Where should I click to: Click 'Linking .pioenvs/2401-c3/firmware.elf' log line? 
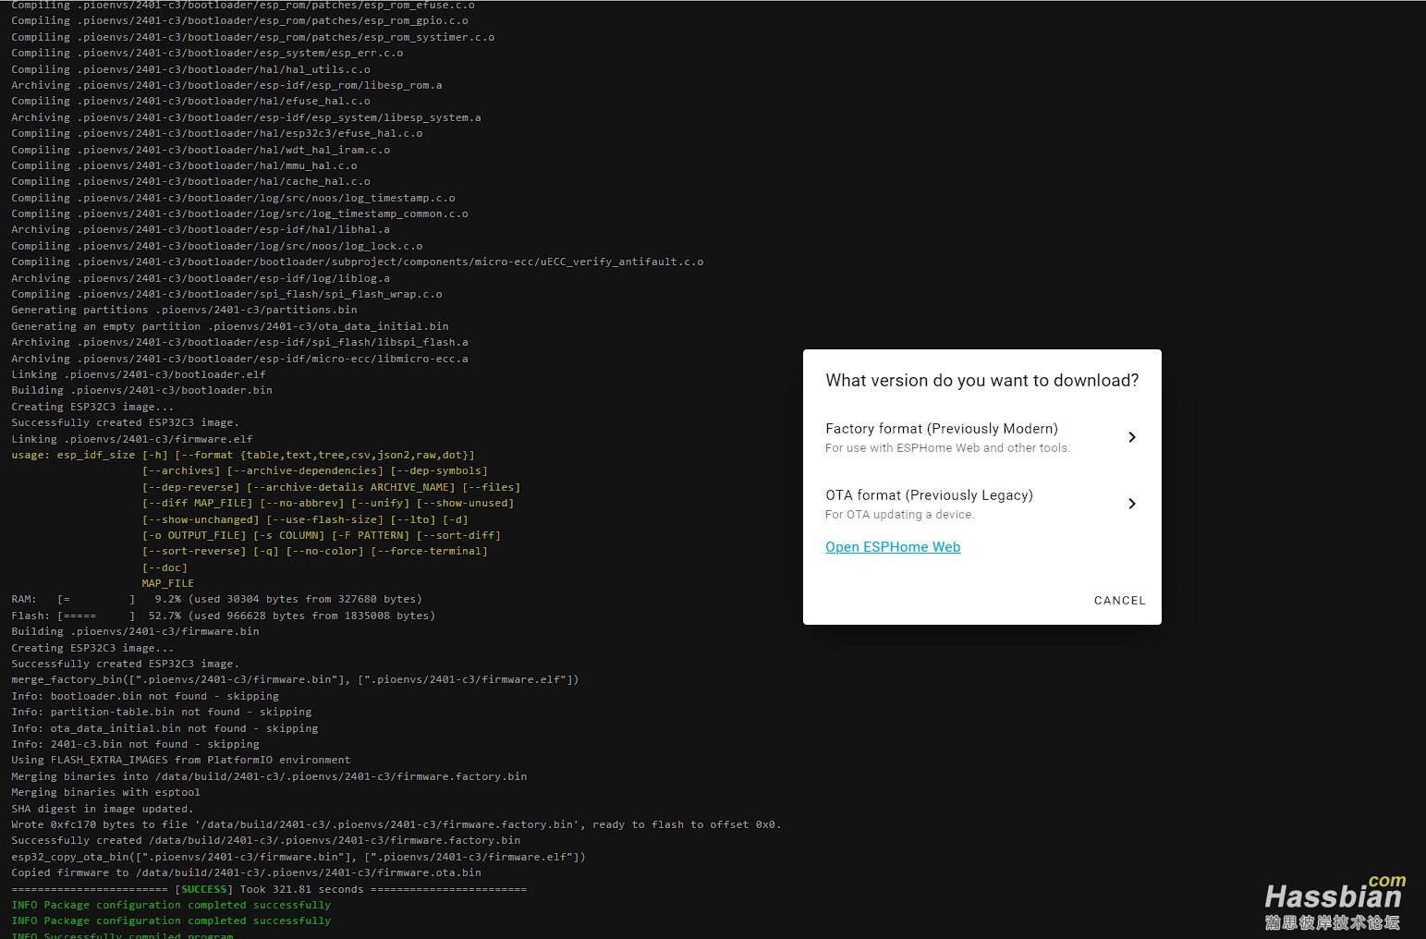click(131, 439)
